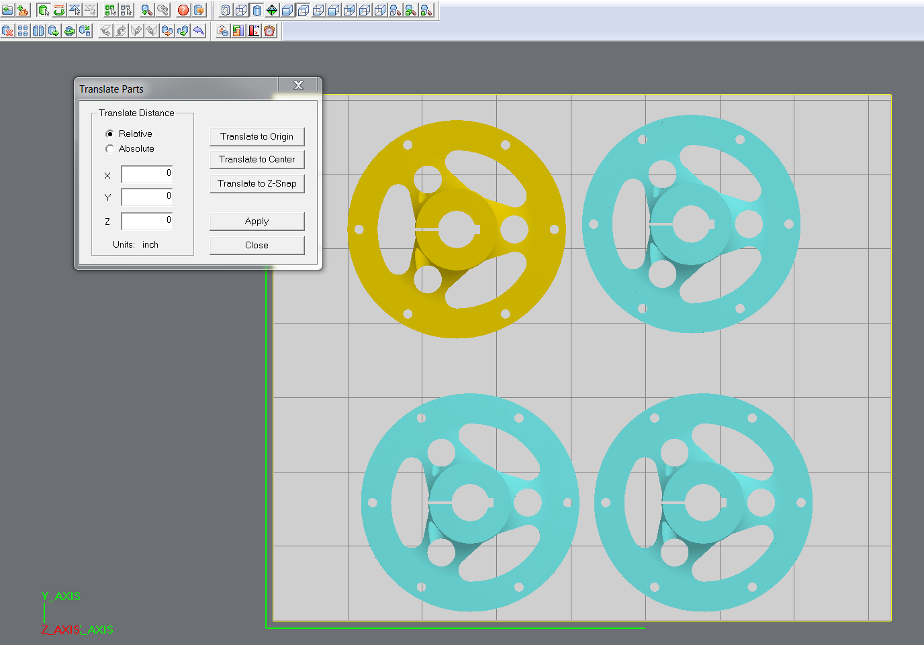Click the four-cylinders grid arrange icon
924x645 pixels.
point(23,31)
